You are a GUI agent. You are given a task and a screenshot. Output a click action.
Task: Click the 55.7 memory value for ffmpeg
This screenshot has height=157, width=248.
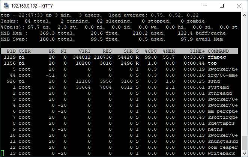(169, 57)
